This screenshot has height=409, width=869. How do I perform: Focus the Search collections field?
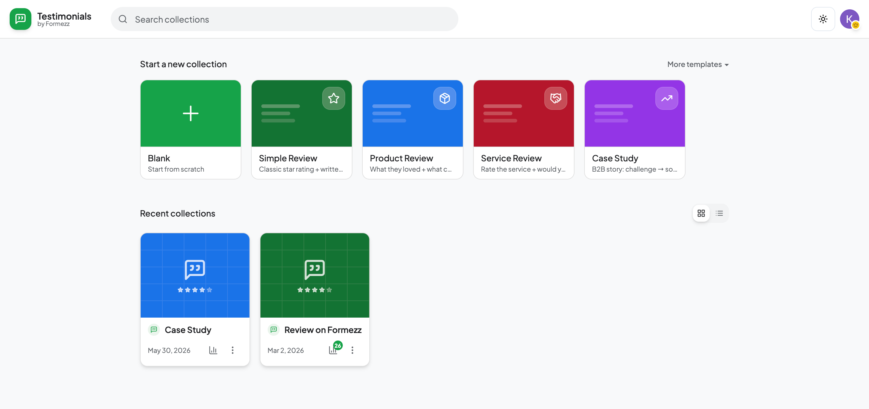pos(284,19)
